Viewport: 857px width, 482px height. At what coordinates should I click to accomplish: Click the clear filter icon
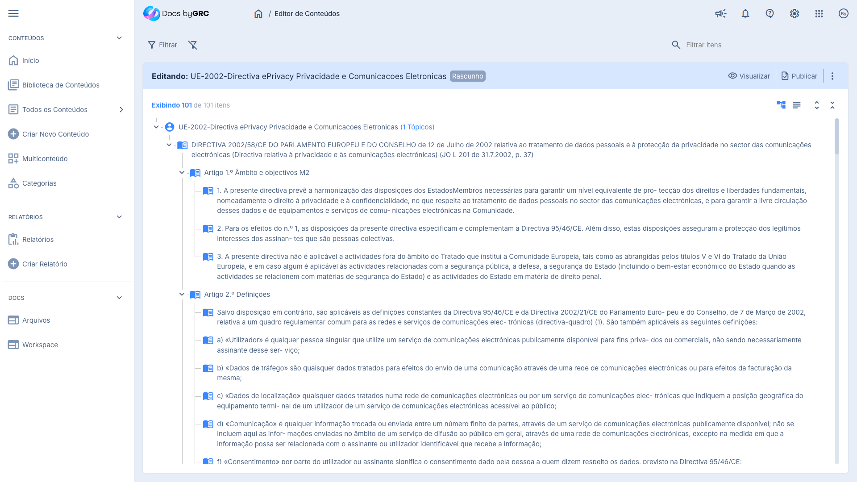(192, 45)
